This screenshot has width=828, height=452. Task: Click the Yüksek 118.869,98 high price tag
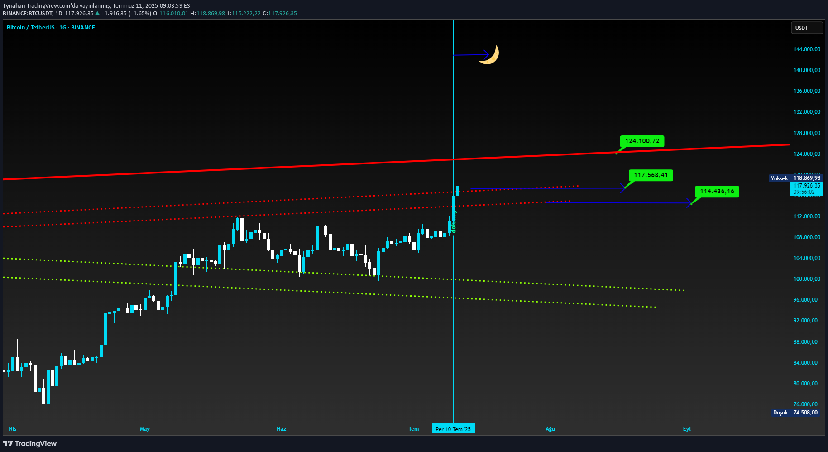coord(796,178)
